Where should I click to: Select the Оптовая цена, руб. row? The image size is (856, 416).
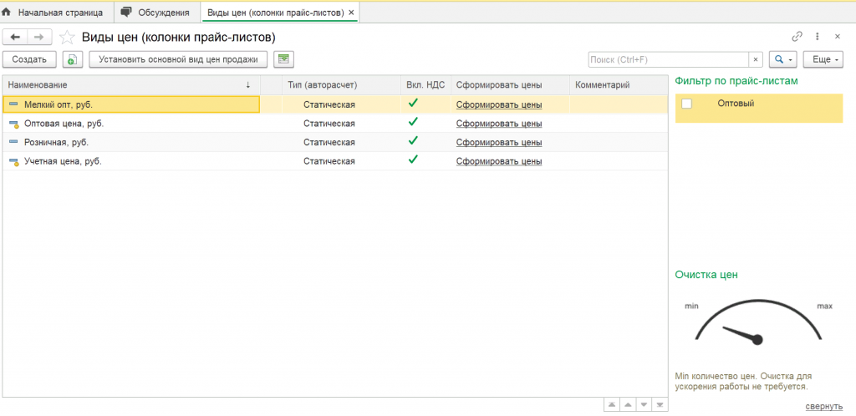pyautogui.click(x=334, y=124)
